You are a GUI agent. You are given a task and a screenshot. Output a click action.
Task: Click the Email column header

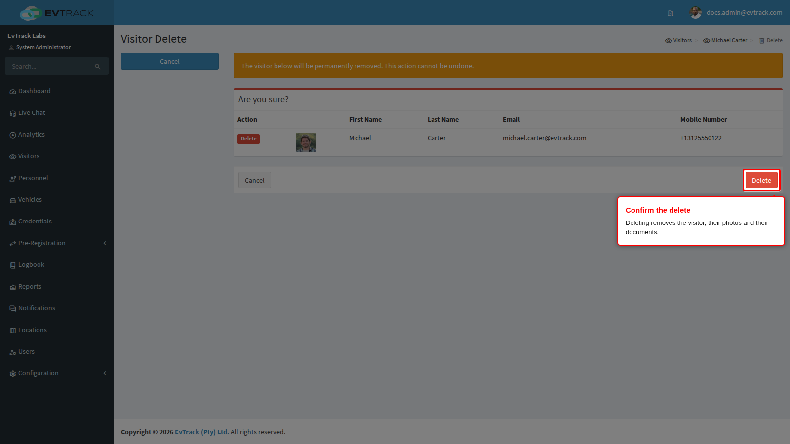tap(511, 120)
